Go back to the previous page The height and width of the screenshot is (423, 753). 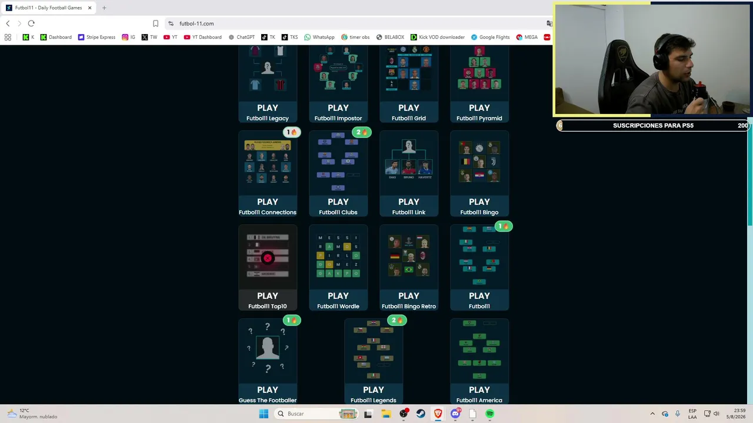coord(8,23)
